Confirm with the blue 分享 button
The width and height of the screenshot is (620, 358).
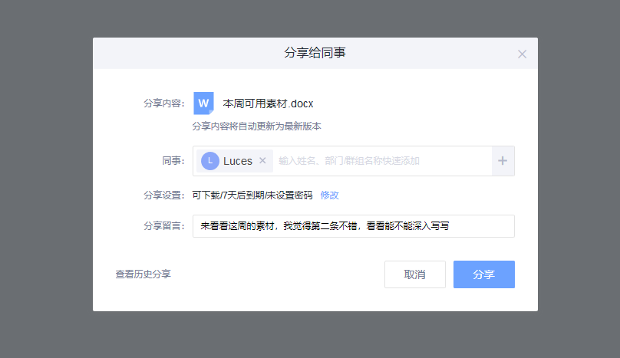click(483, 274)
